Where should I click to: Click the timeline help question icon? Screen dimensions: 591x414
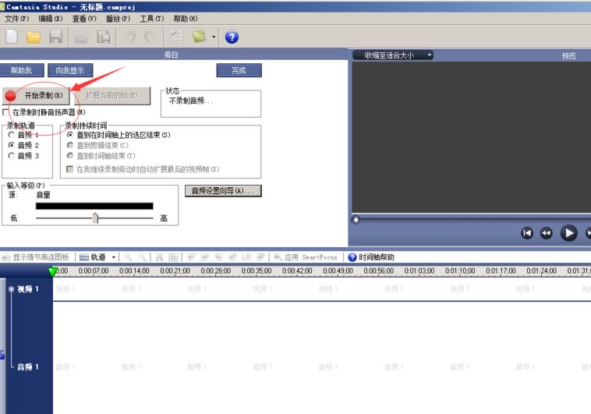[352, 257]
